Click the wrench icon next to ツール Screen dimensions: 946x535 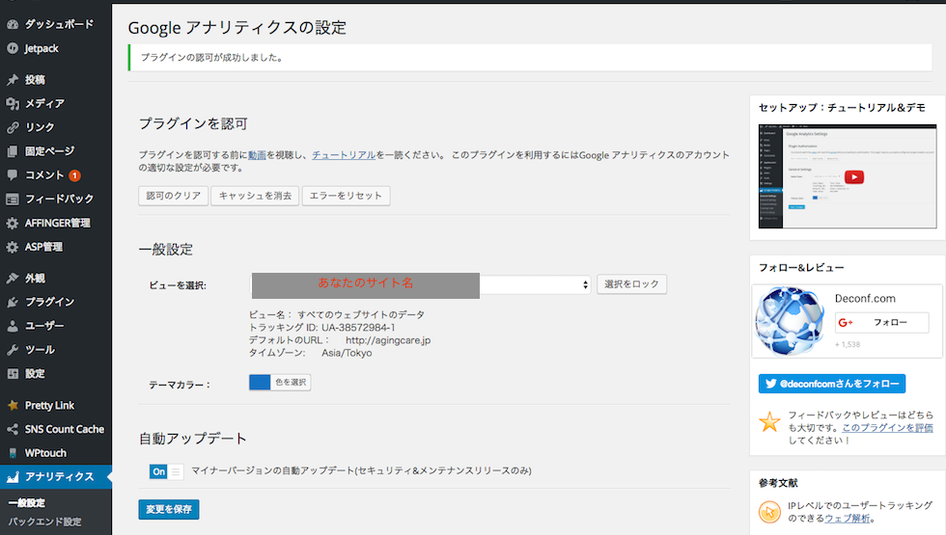pos(12,349)
